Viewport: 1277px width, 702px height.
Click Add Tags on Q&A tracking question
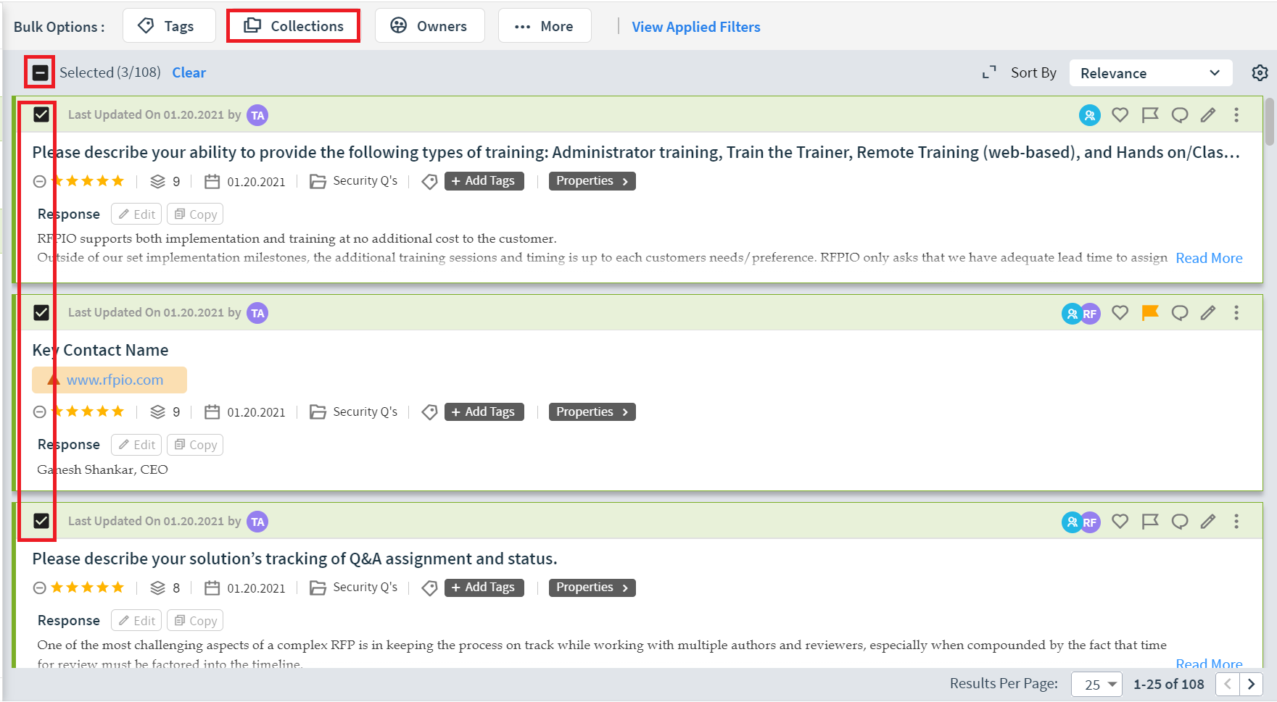coord(484,588)
